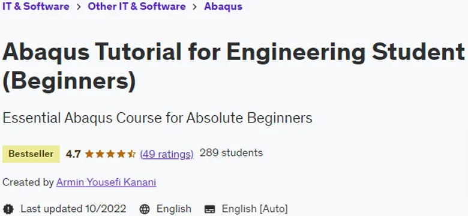Open Other IT & Software breadcrumb
Viewport: 468px width, 216px height.
coord(137,6)
